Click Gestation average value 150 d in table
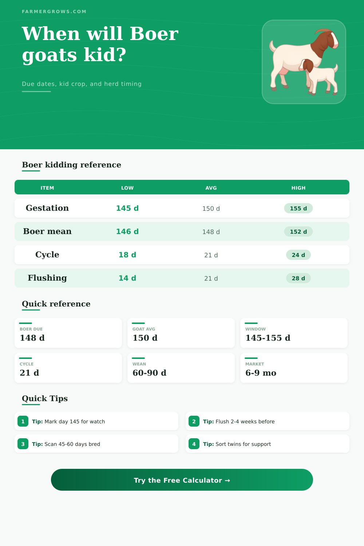The image size is (364, 546). click(211, 209)
